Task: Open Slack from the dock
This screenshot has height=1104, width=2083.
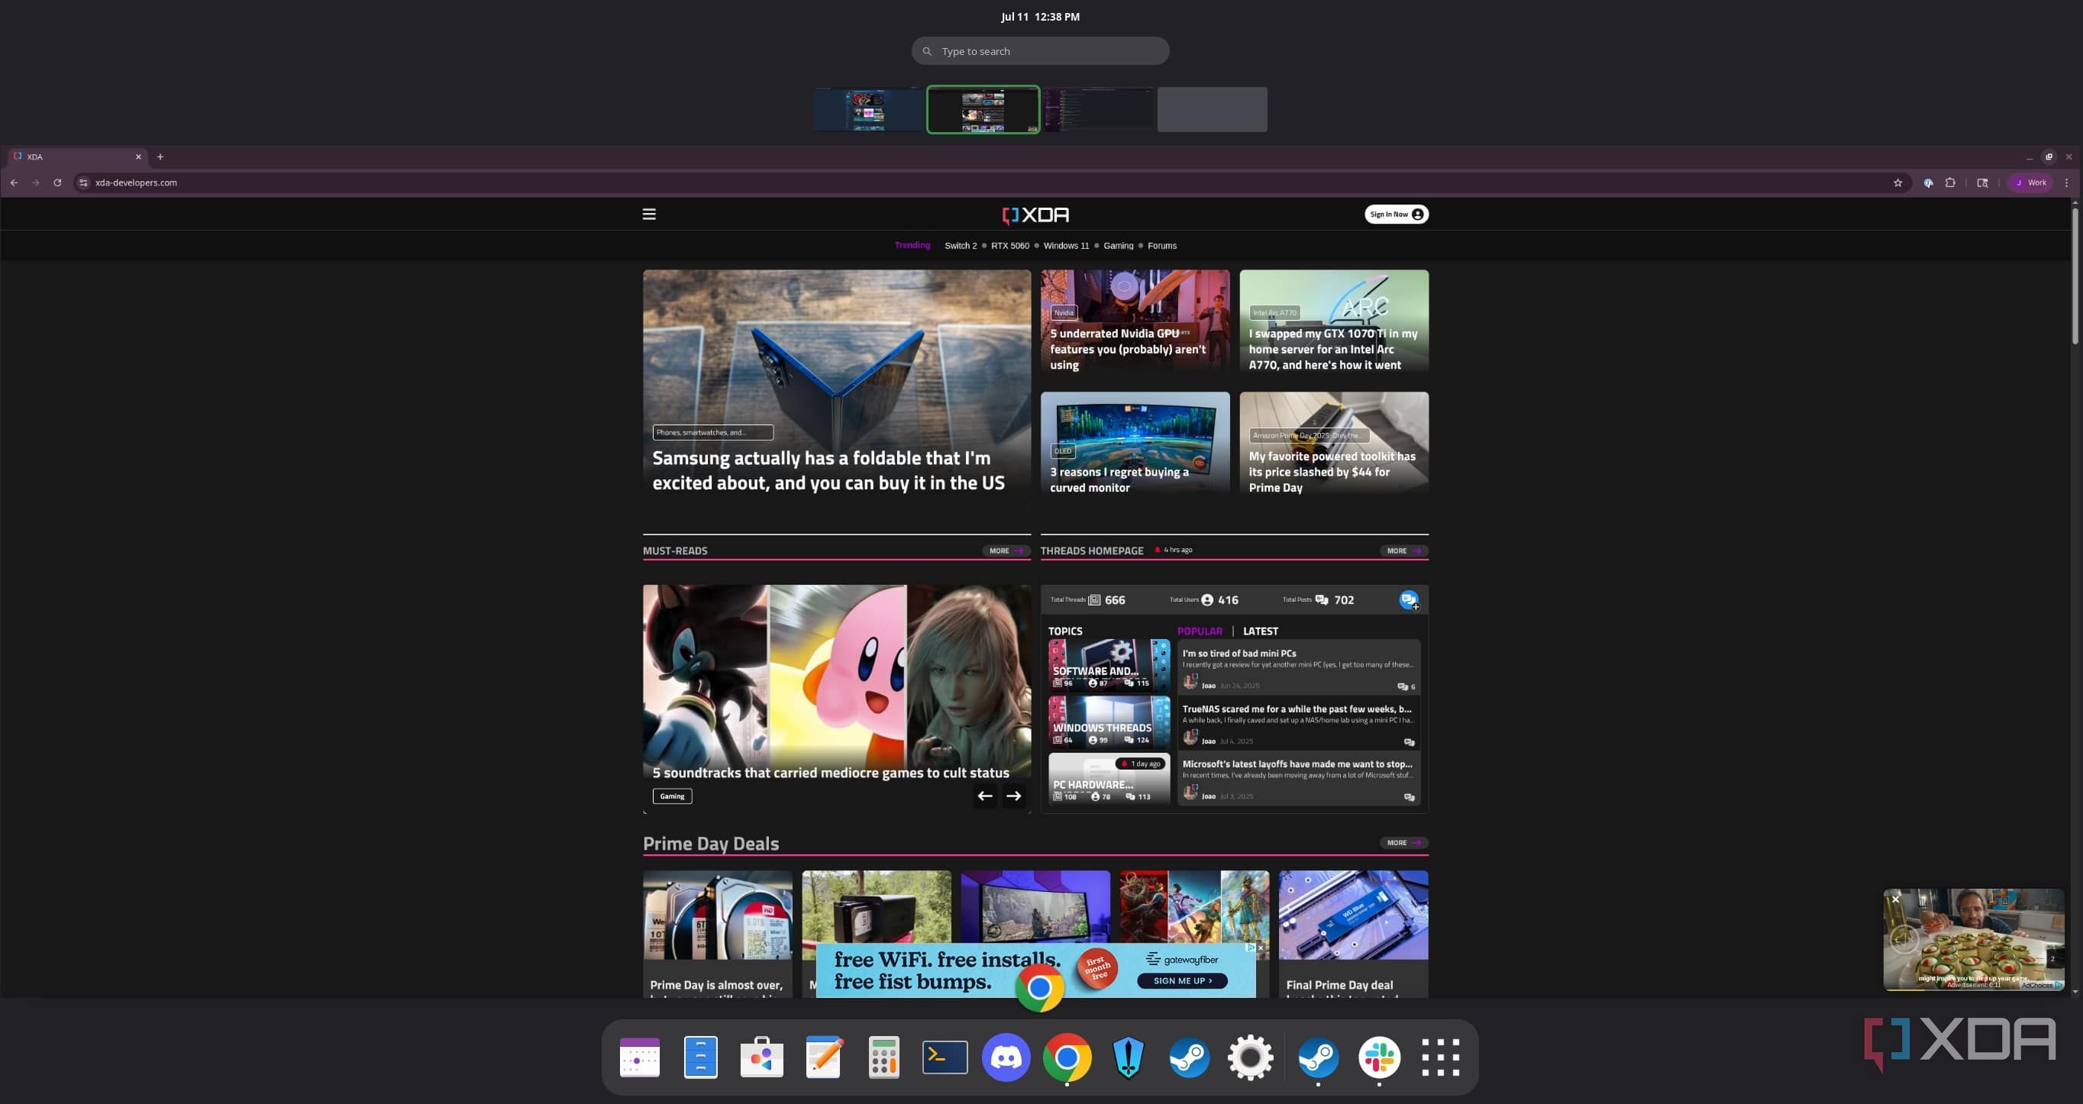Action: (x=1380, y=1057)
